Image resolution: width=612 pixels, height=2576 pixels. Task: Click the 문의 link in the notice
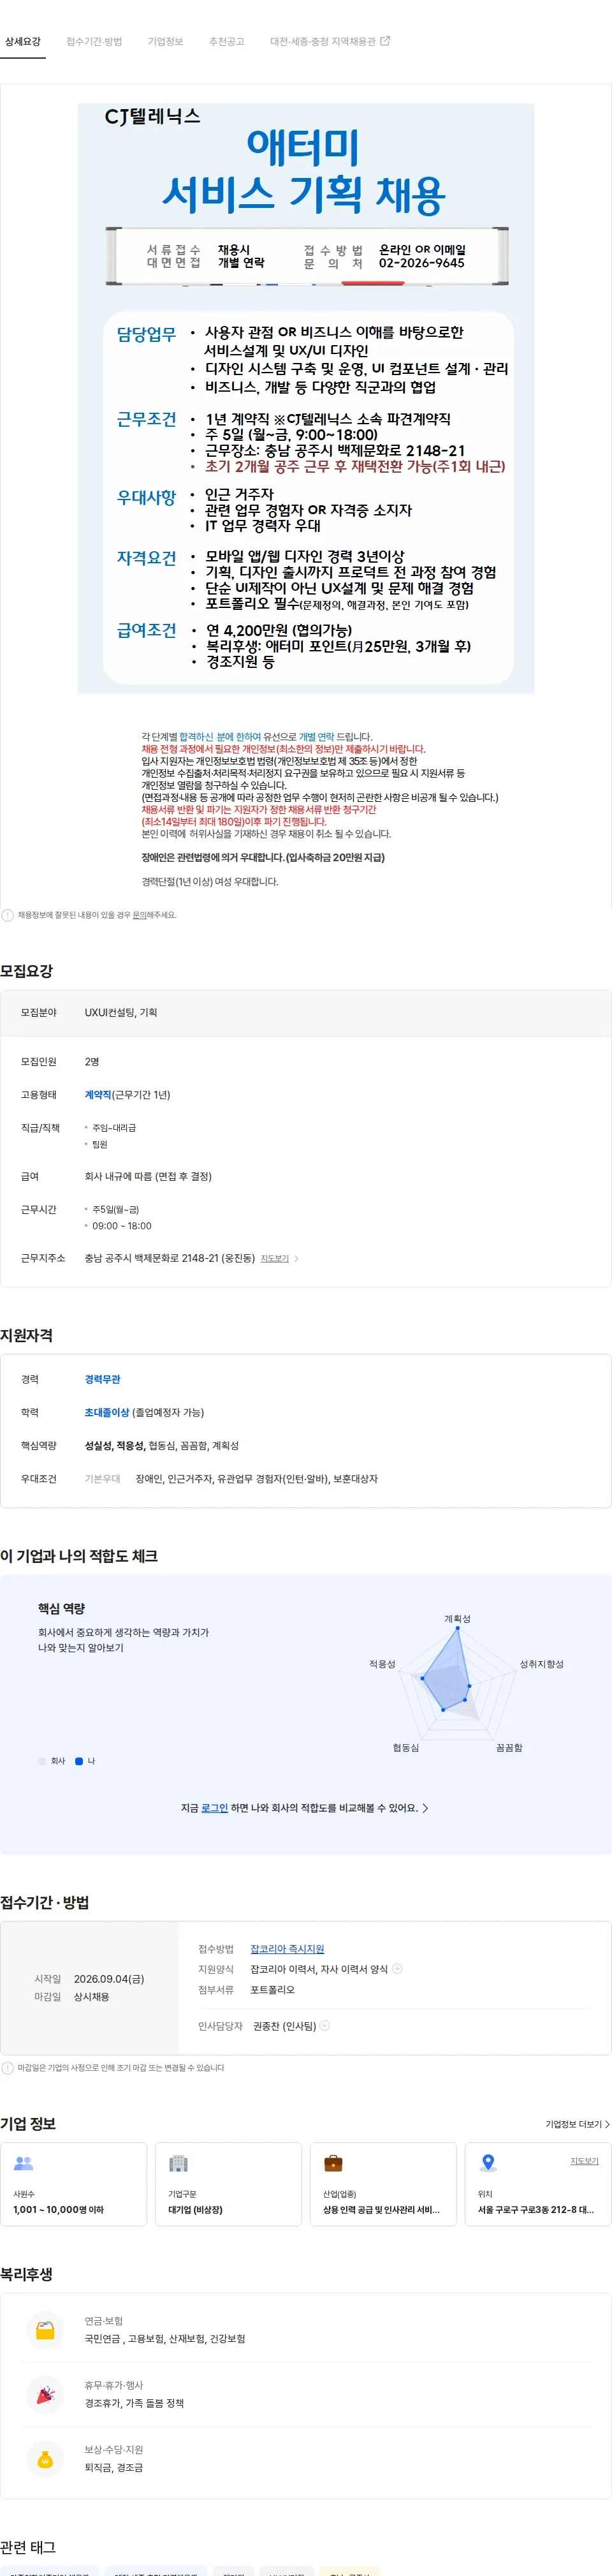click(139, 915)
